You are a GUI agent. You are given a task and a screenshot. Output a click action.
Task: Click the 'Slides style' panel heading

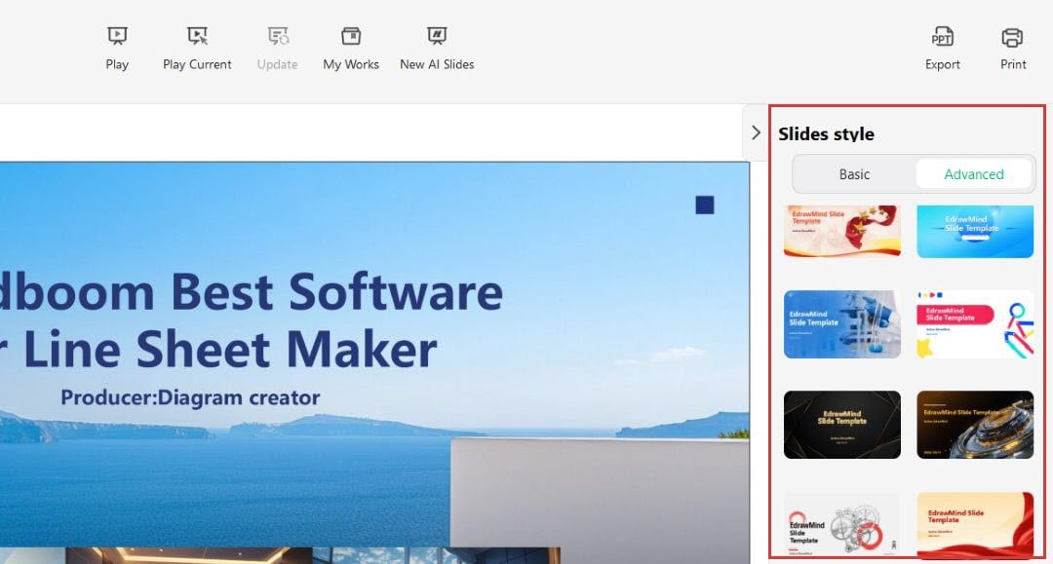(826, 134)
